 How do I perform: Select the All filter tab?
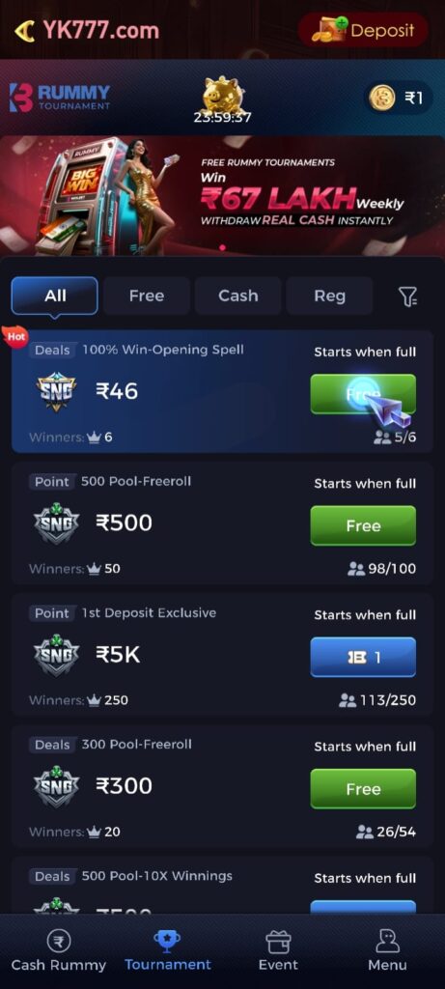pyautogui.click(x=55, y=296)
